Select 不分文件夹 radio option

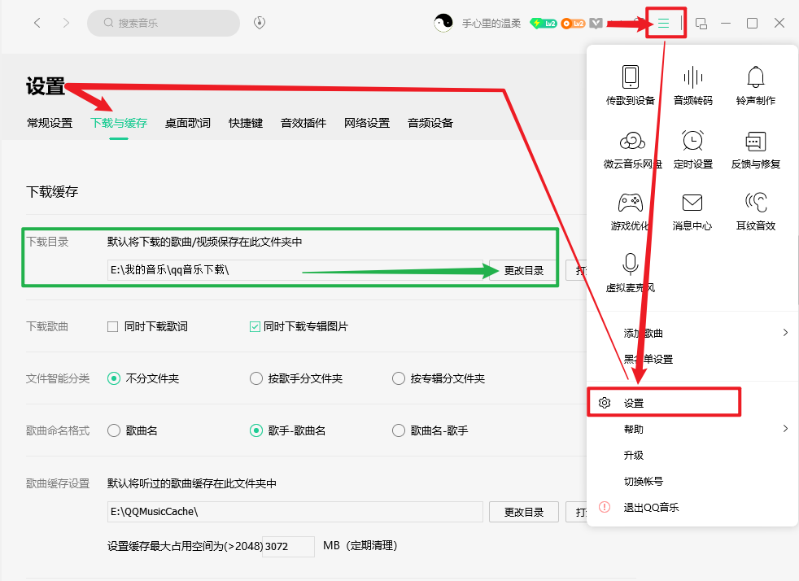point(114,378)
